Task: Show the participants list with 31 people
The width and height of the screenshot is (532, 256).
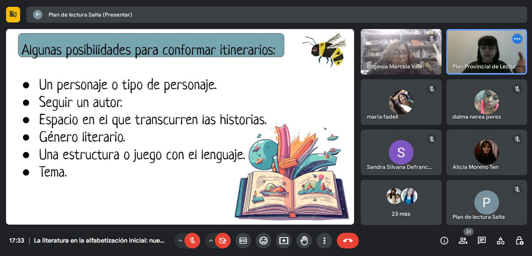Action: [463, 241]
